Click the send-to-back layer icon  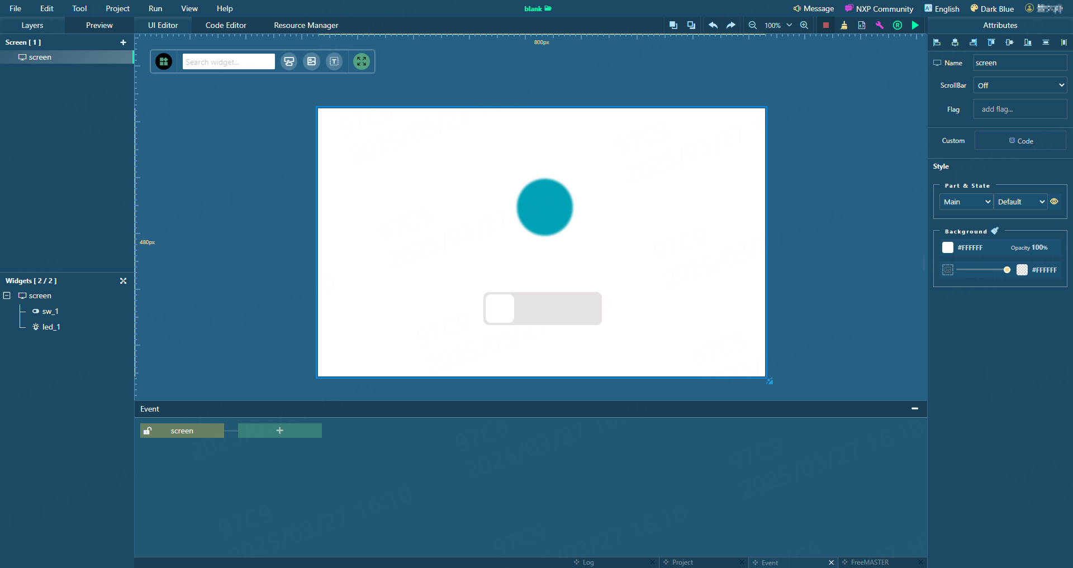(x=691, y=25)
